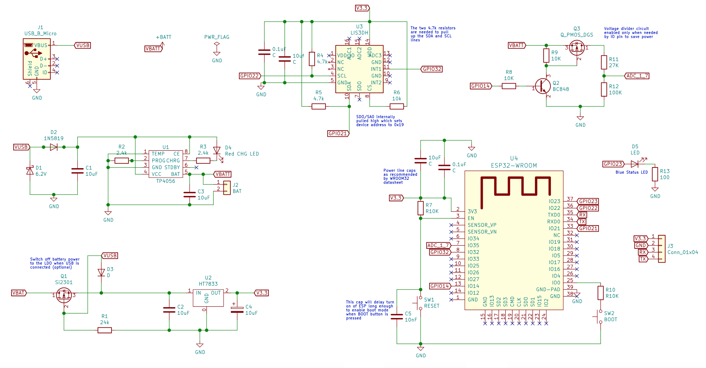Image resolution: width=706 pixels, height=368 pixels.
Task: Click the note about 4.7k pull-up resistors
Action: (x=433, y=34)
